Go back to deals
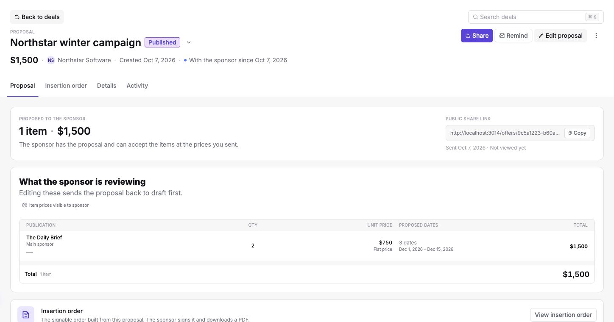The image size is (614, 322). [37, 17]
